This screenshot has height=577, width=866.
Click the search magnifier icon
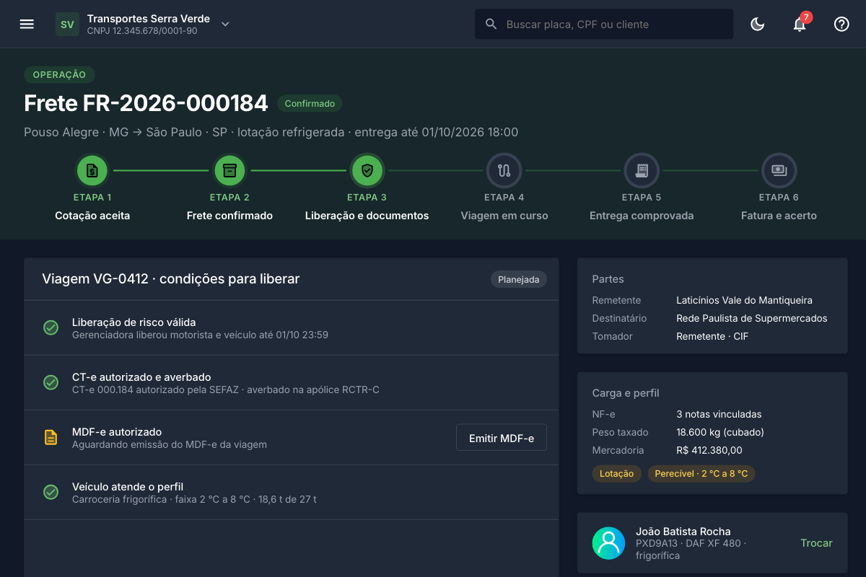pyautogui.click(x=491, y=24)
